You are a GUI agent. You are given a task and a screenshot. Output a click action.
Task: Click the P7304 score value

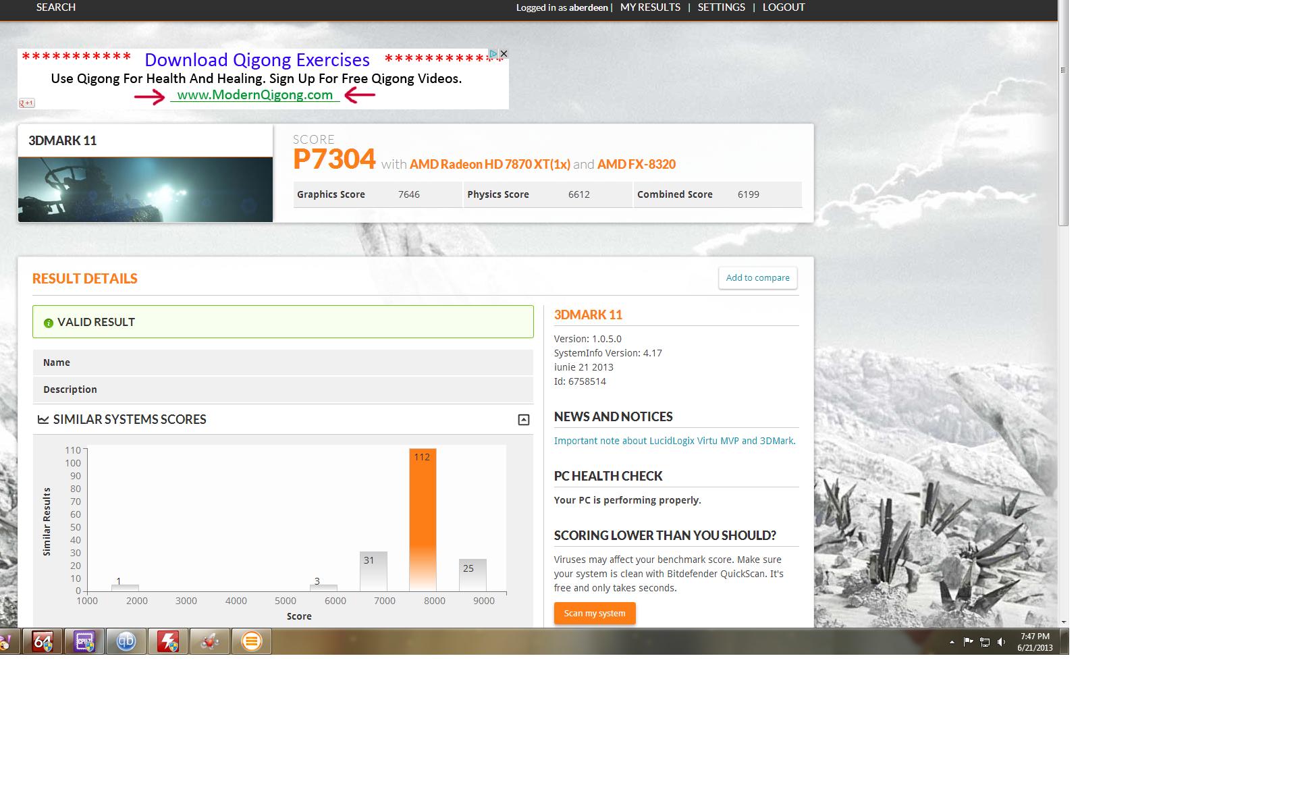point(334,159)
